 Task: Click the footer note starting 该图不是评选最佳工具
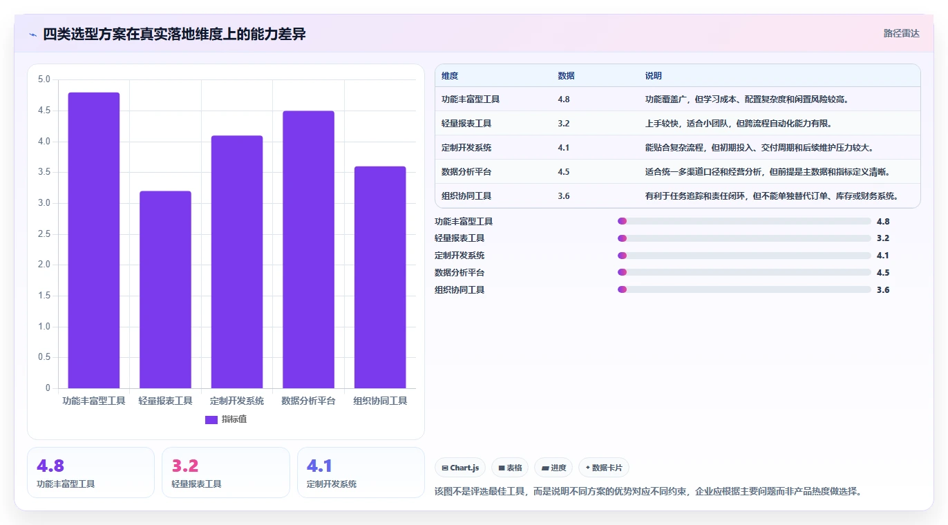tap(648, 492)
